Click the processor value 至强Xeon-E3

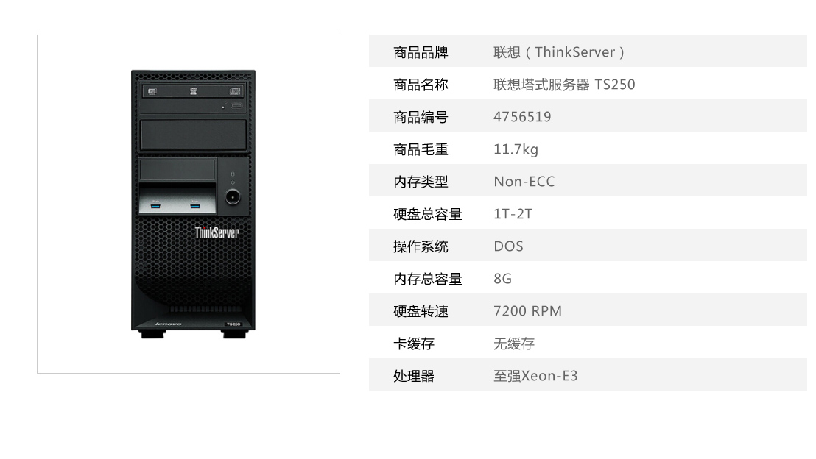coord(535,376)
